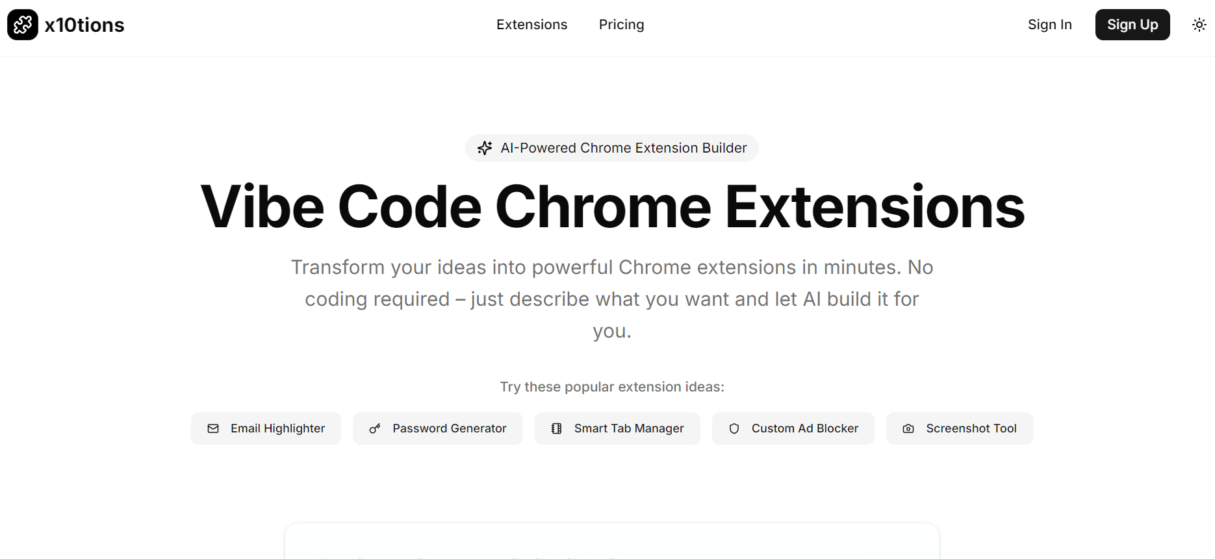Open the Pricing nav item

(x=621, y=25)
